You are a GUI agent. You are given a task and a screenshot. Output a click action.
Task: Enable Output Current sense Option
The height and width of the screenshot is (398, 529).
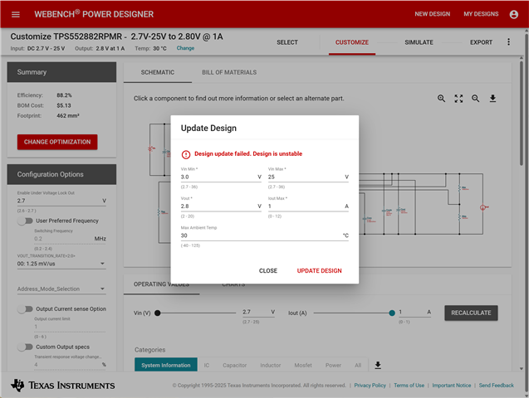(25, 309)
